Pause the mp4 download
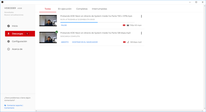The height and width of the screenshot is (112, 206). coord(64,25)
